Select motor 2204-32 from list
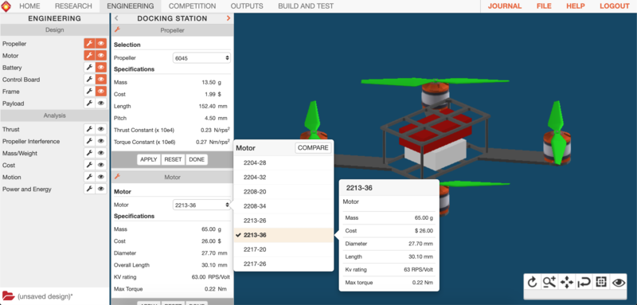This screenshot has width=637, height=305. coord(283,178)
